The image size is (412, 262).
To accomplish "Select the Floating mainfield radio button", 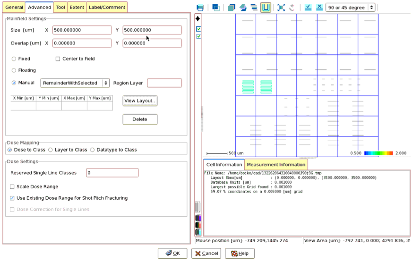I will pyautogui.click(x=14, y=70).
